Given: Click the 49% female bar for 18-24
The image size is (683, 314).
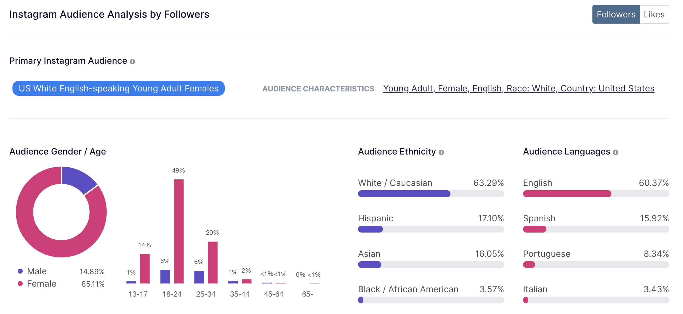Looking at the screenshot, I should pyautogui.click(x=179, y=231).
